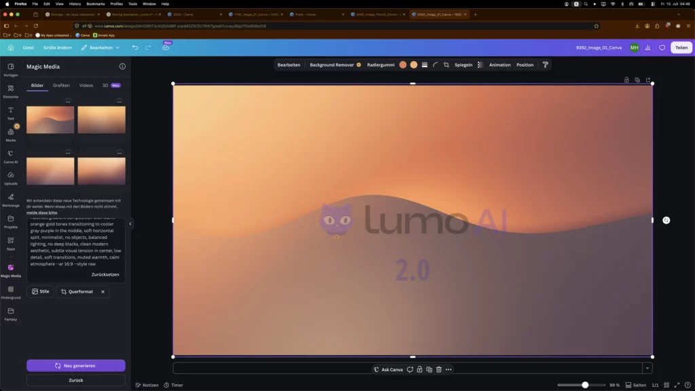Click the Teilen share button
Viewport: 695px width, 391px height.
[x=681, y=48]
